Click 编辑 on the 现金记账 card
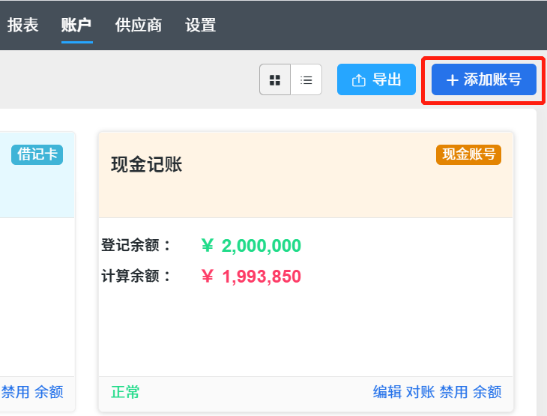The width and height of the screenshot is (547, 416). 387,392
